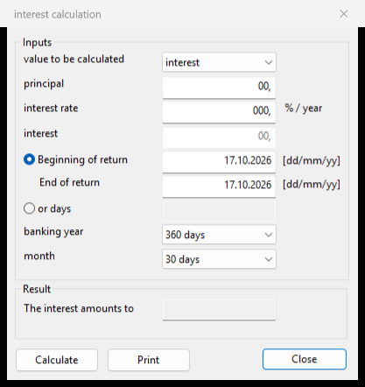Viewport: 365px width, 387px height.
Task: Click the Close button
Action: coord(305,359)
